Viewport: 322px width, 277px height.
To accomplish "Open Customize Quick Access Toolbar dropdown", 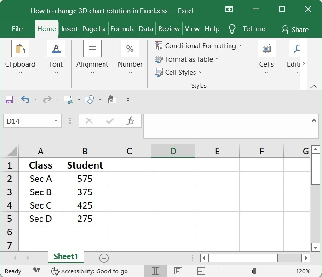I will tap(128, 99).
